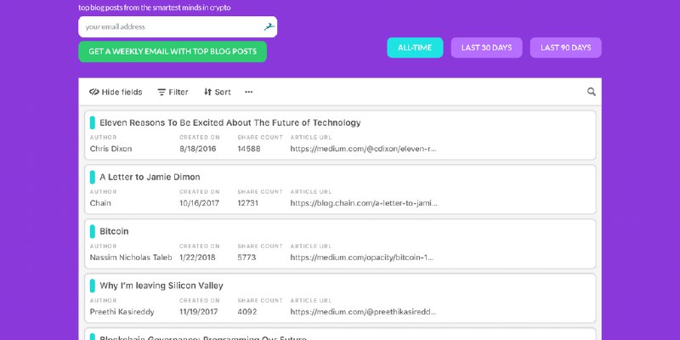Click author Nassim Nicholas Taleb

point(131,258)
